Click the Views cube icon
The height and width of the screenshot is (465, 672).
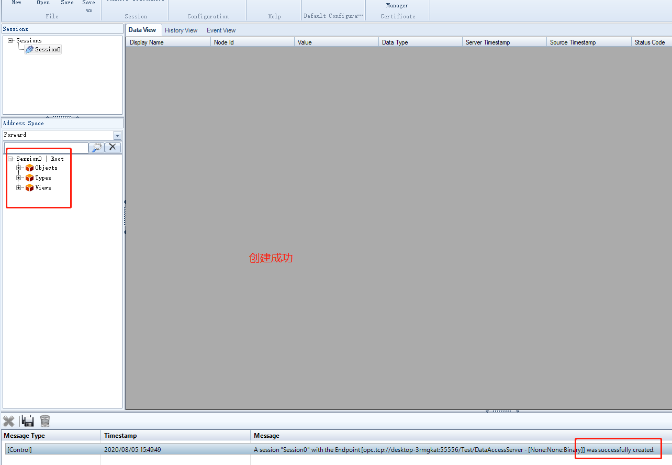[29, 187]
